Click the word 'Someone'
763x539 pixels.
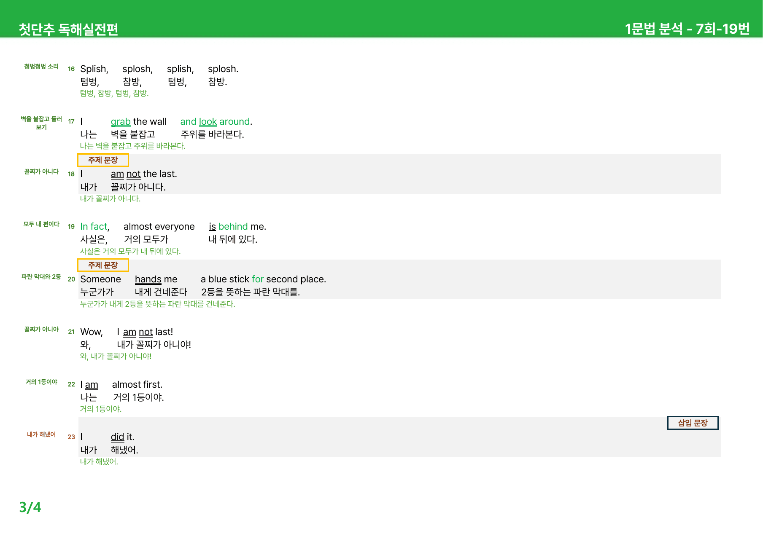[x=100, y=279]
